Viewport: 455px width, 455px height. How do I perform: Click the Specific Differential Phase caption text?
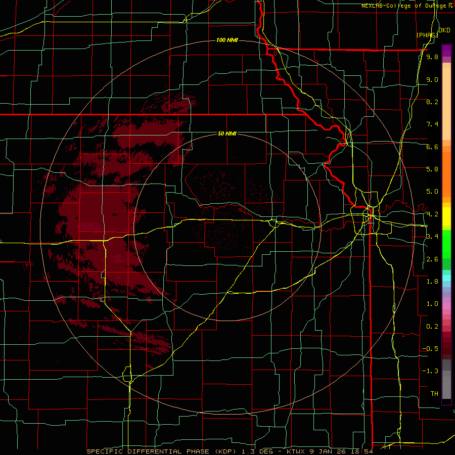[x=230, y=451]
